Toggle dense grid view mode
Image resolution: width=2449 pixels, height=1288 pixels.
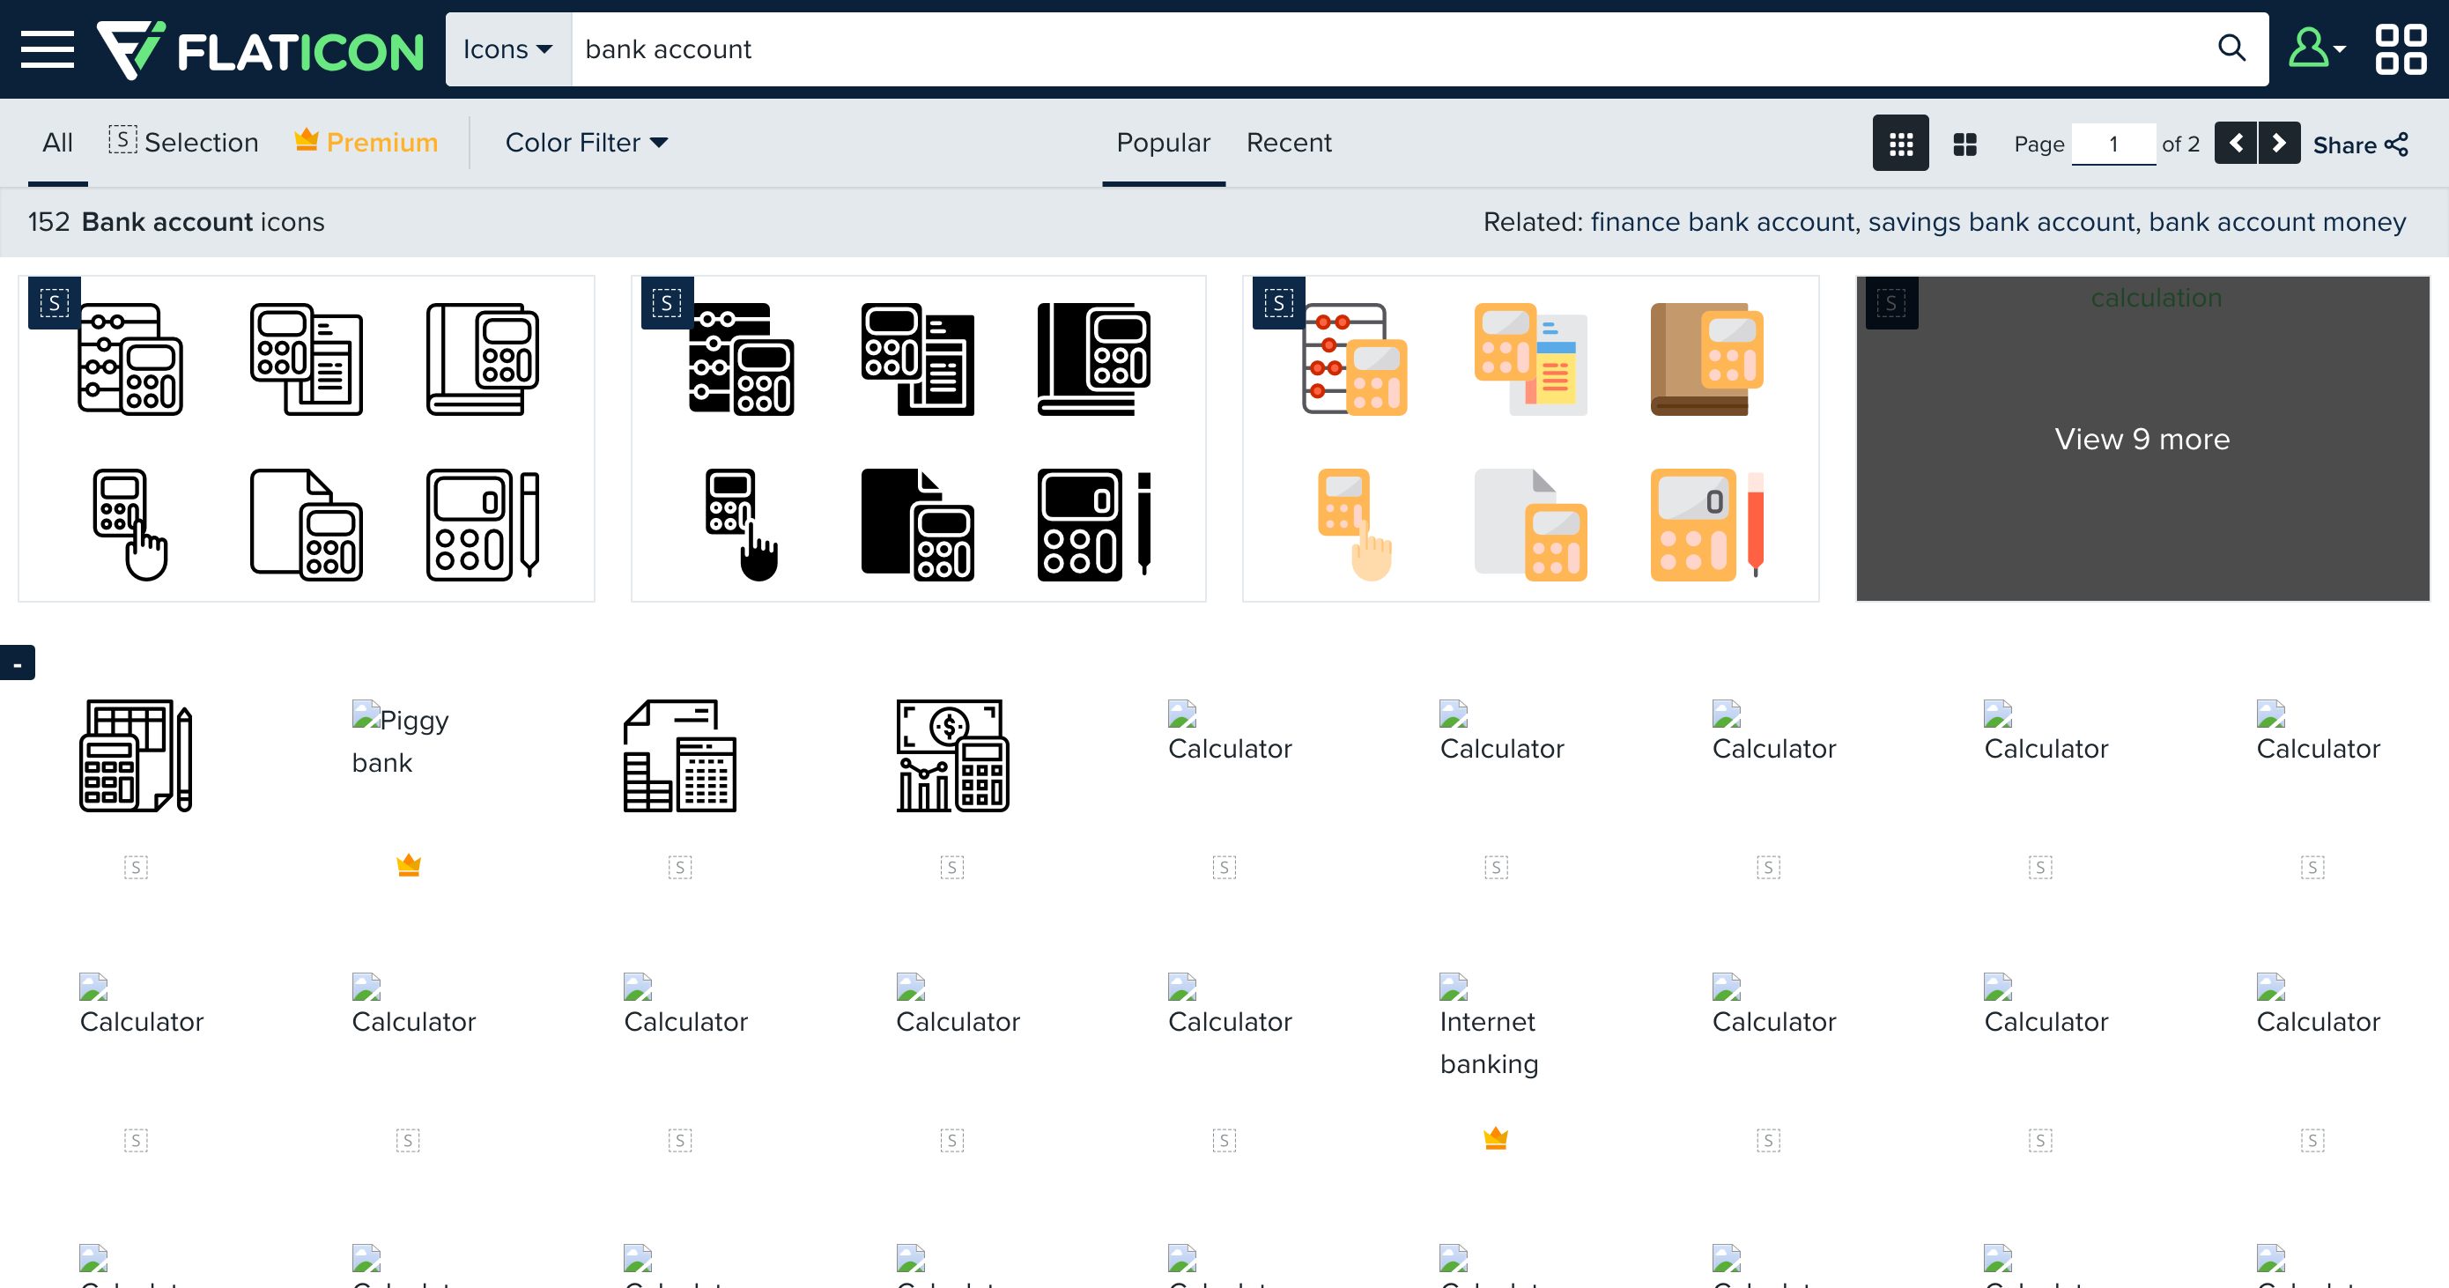(x=1899, y=143)
